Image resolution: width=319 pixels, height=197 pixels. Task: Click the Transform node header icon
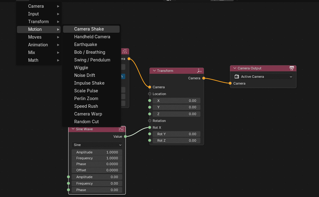click(x=199, y=71)
